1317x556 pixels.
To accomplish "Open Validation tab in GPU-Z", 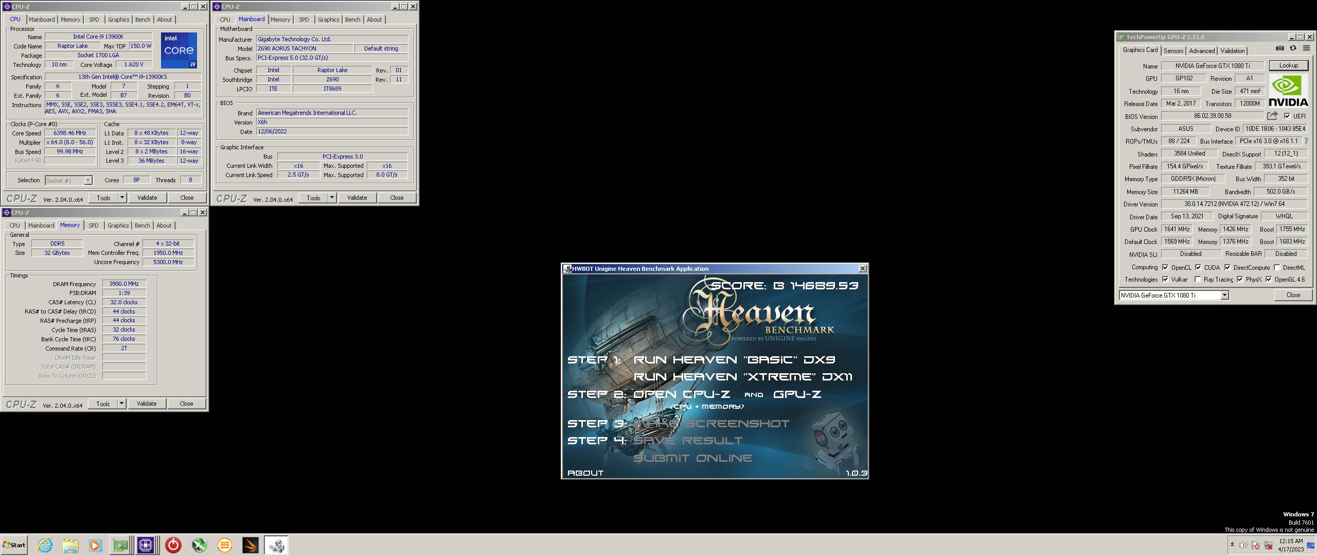I will tap(1233, 50).
